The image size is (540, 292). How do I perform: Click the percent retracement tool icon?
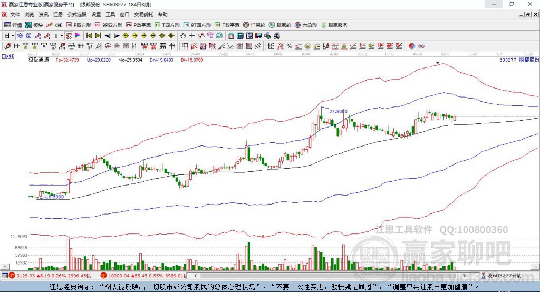tap(290, 46)
